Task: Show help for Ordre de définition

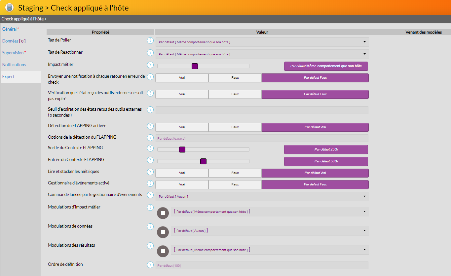Action: (150, 265)
